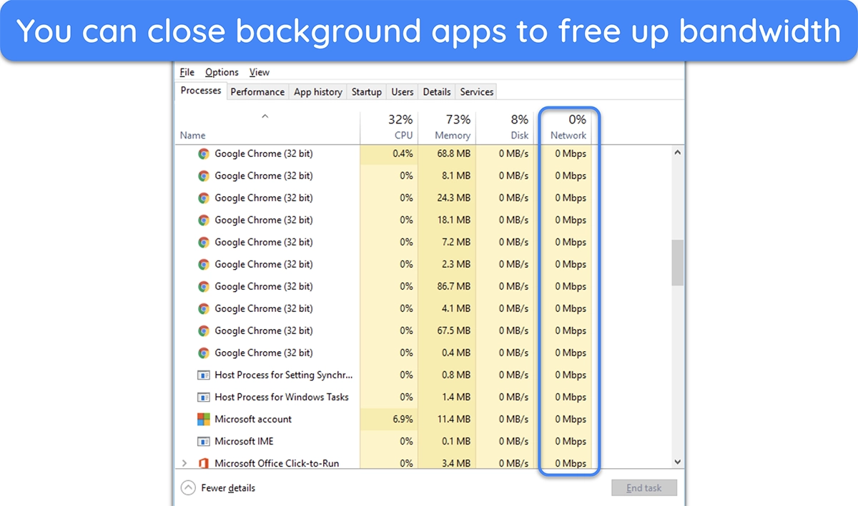
Task: Click the 3.4 MB memory cell
Action: (x=447, y=462)
